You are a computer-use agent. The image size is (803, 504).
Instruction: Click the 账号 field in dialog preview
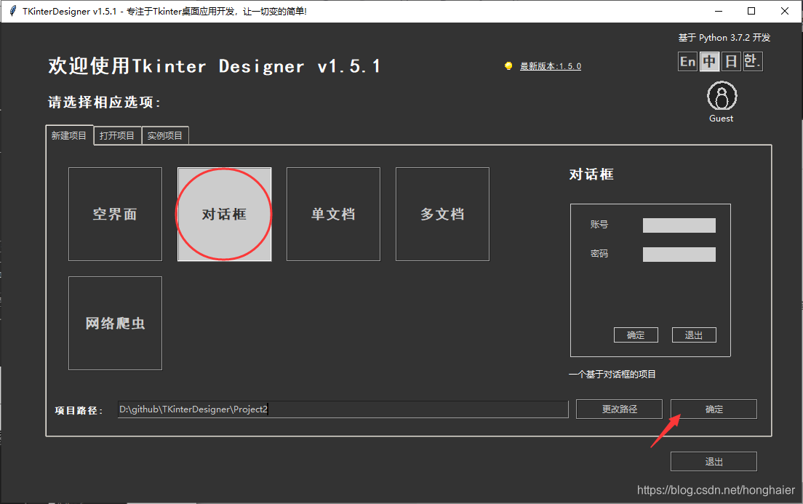click(679, 225)
